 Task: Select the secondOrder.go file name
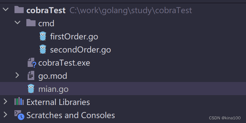pyautogui.click(x=80, y=50)
